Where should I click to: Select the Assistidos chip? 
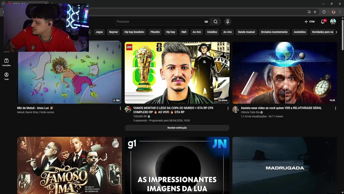[x=300, y=32]
